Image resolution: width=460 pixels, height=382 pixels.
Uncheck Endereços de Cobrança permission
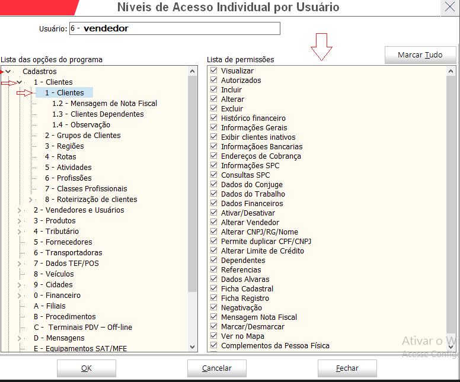214,156
